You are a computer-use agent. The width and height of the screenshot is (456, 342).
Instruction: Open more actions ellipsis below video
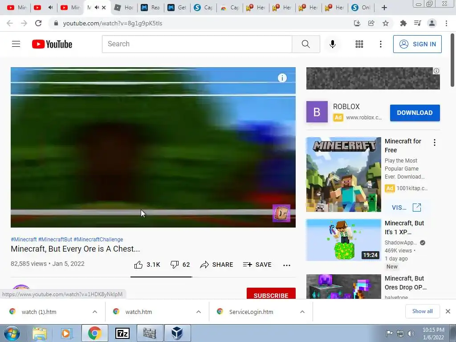point(287,265)
